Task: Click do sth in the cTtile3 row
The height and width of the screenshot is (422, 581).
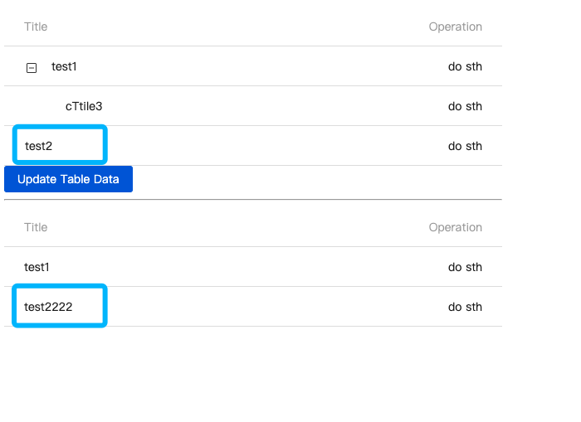Action: tap(465, 106)
